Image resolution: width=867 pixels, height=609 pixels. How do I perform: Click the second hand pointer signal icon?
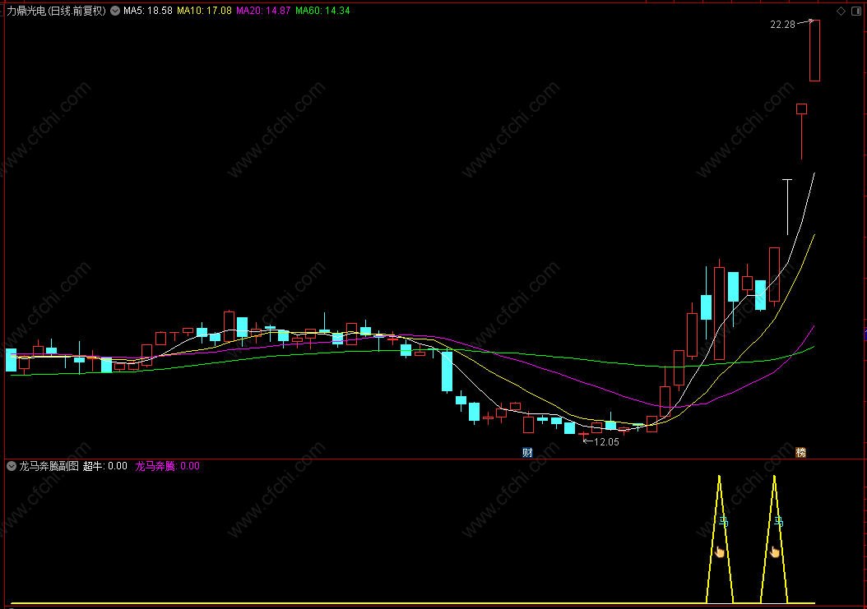point(775,551)
